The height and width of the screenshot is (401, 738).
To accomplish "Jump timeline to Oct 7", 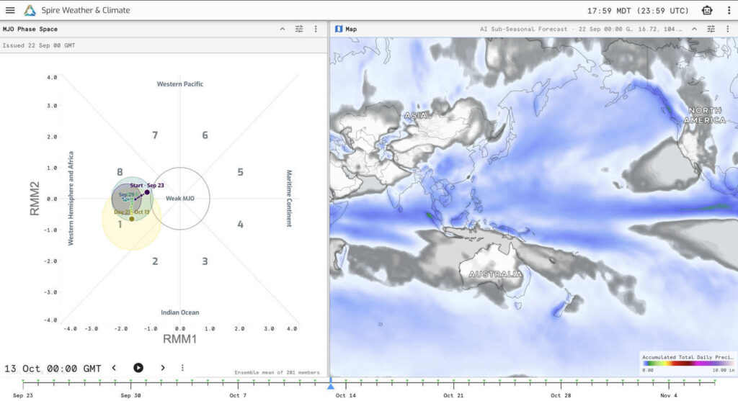I will (238, 395).
